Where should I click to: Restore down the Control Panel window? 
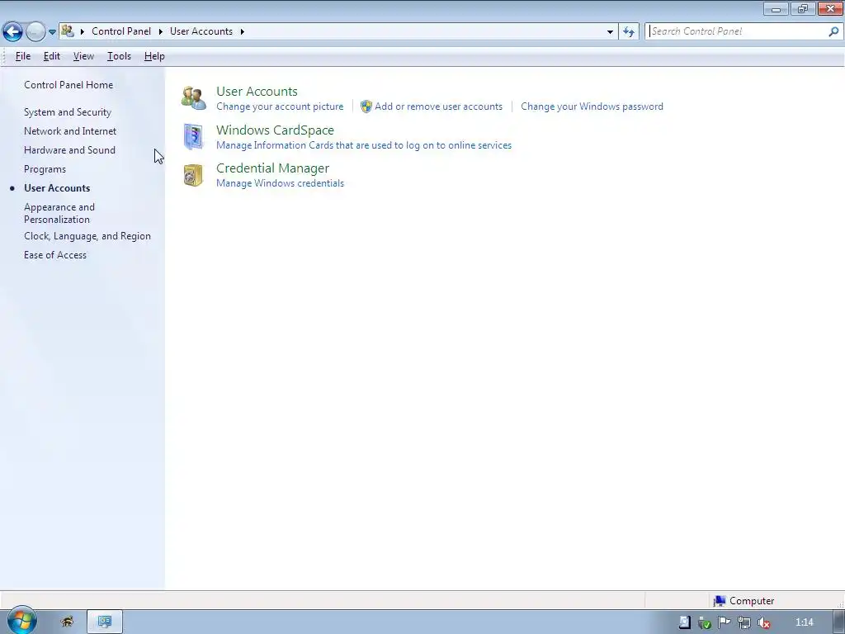click(803, 8)
